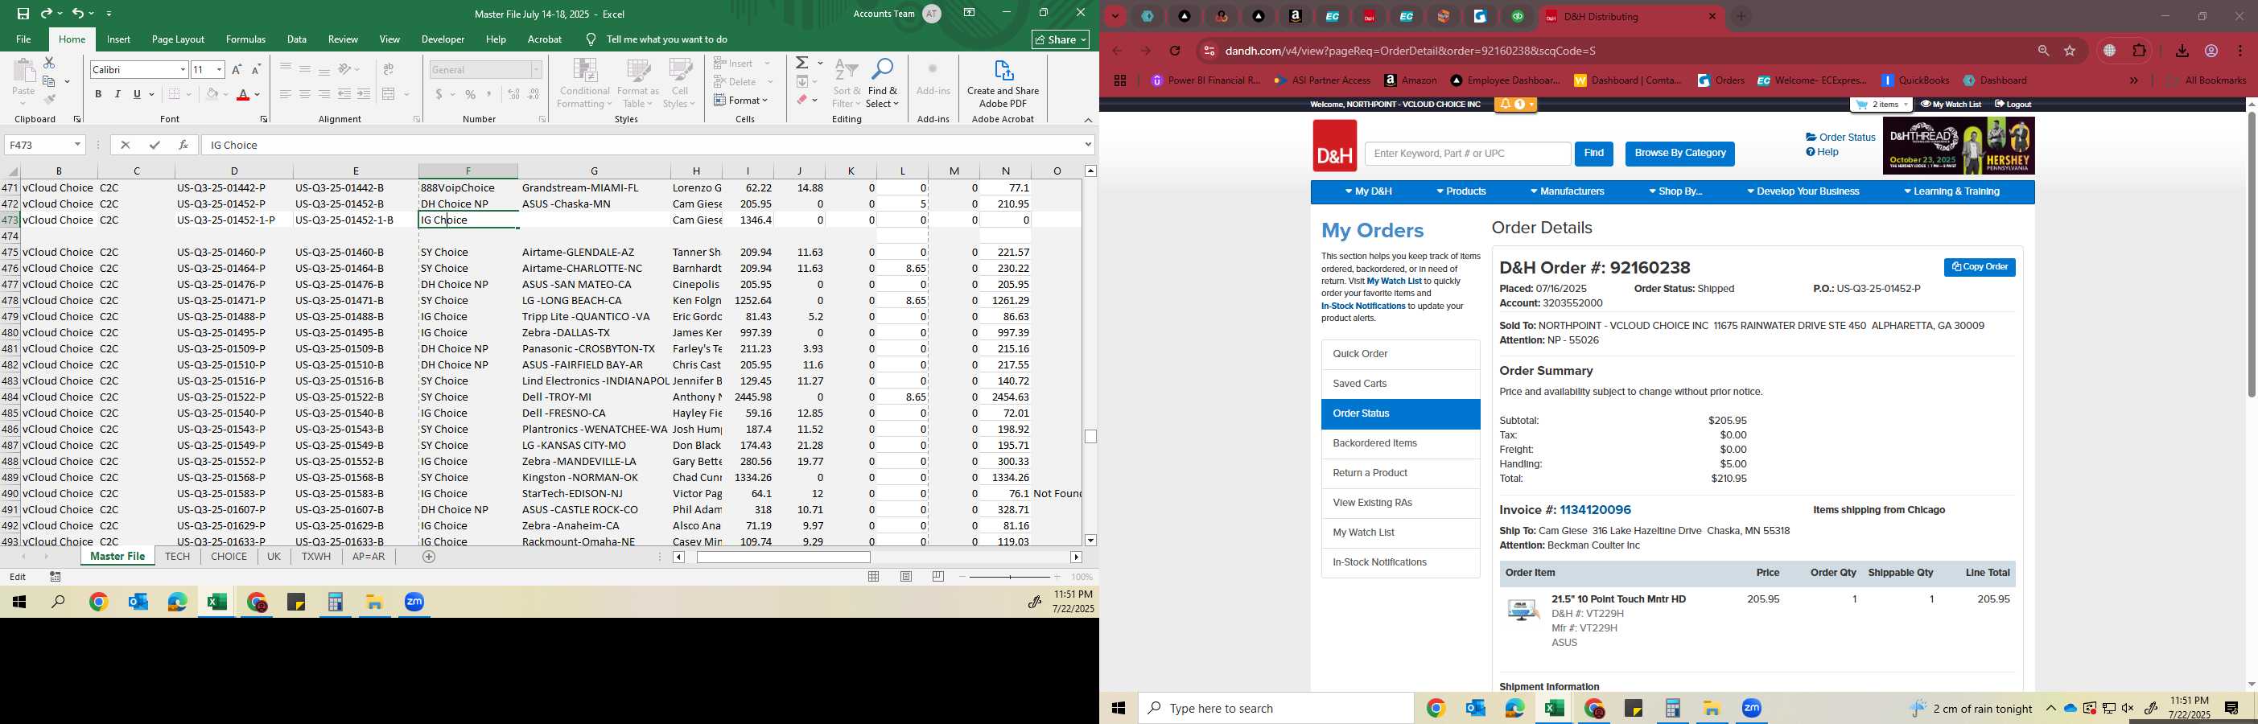Bookmark this page with the star
Screen dimensions: 2258x724
click(2071, 51)
